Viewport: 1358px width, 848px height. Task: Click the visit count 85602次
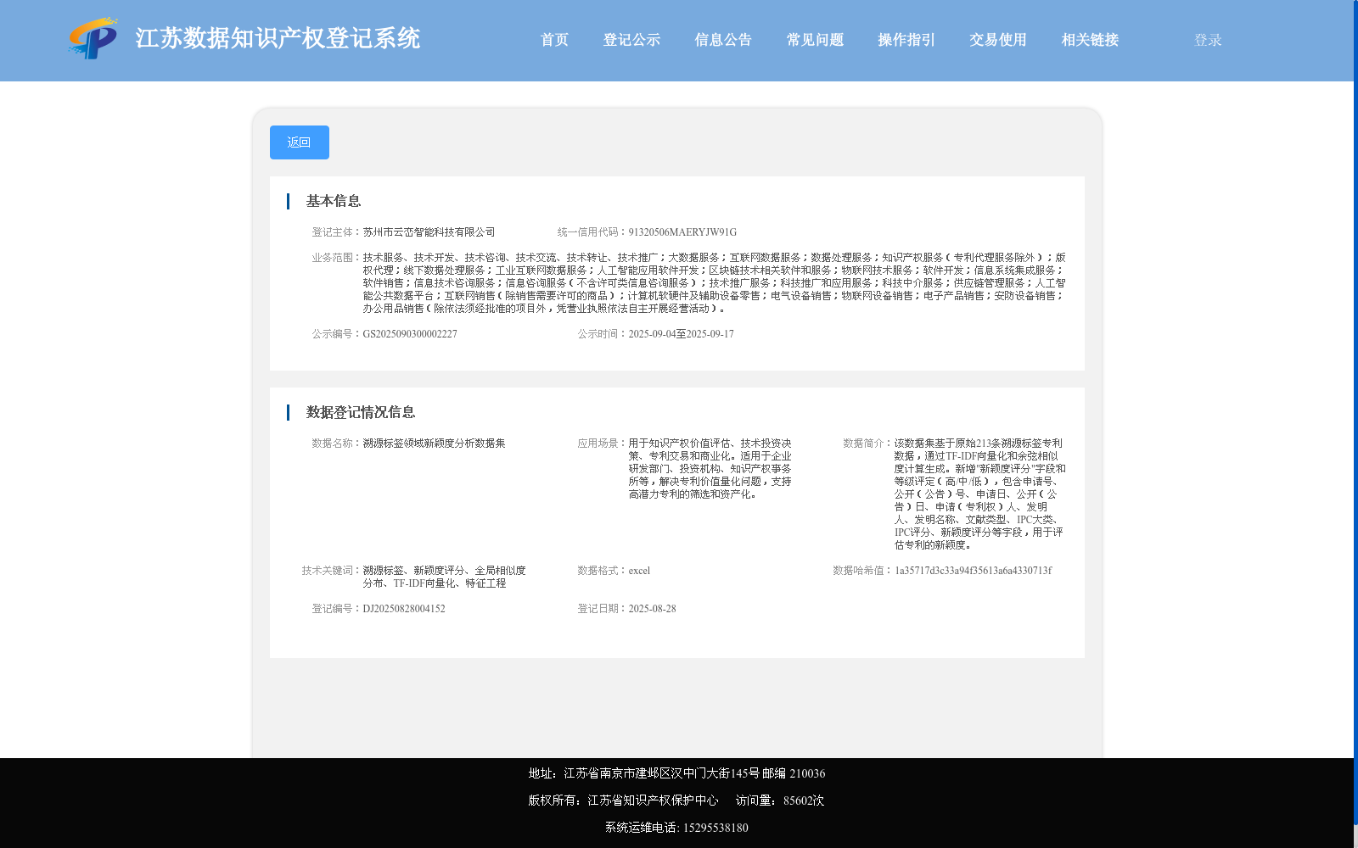coord(804,801)
